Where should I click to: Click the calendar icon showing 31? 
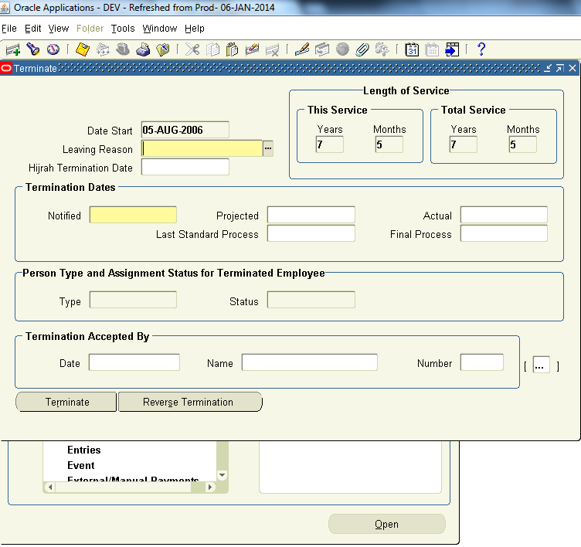click(413, 49)
